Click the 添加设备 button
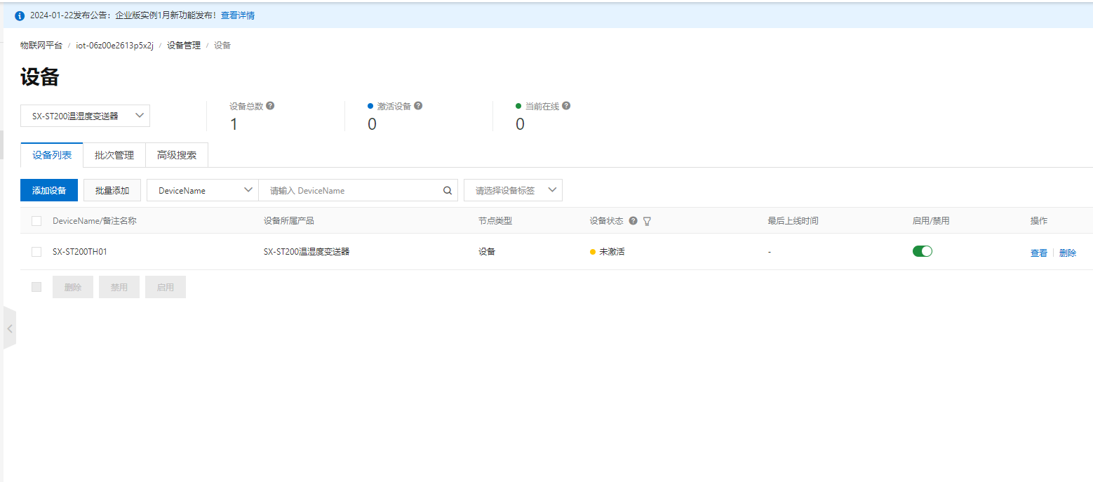This screenshot has height=482, width=1093. [x=49, y=190]
